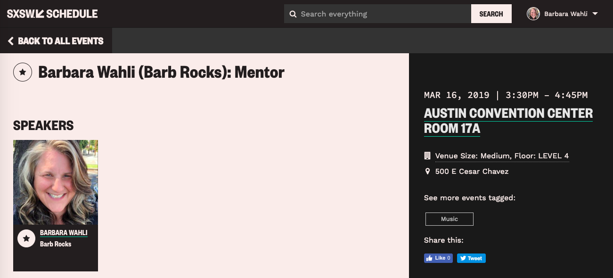The image size is (613, 278).
Task: Click the Twitter Tweet button
Action: (471, 258)
